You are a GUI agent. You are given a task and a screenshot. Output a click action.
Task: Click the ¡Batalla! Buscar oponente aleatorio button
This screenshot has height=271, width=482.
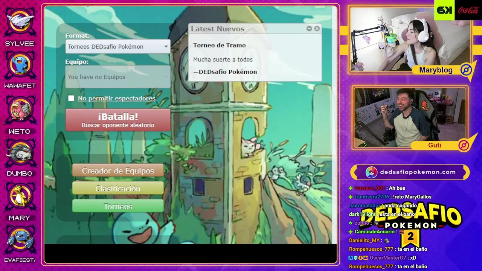(118, 120)
